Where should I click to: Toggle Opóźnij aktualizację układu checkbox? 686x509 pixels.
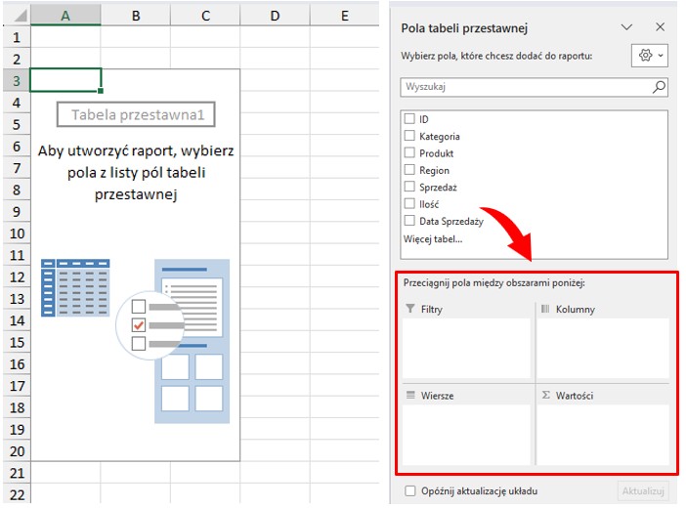coord(409,491)
